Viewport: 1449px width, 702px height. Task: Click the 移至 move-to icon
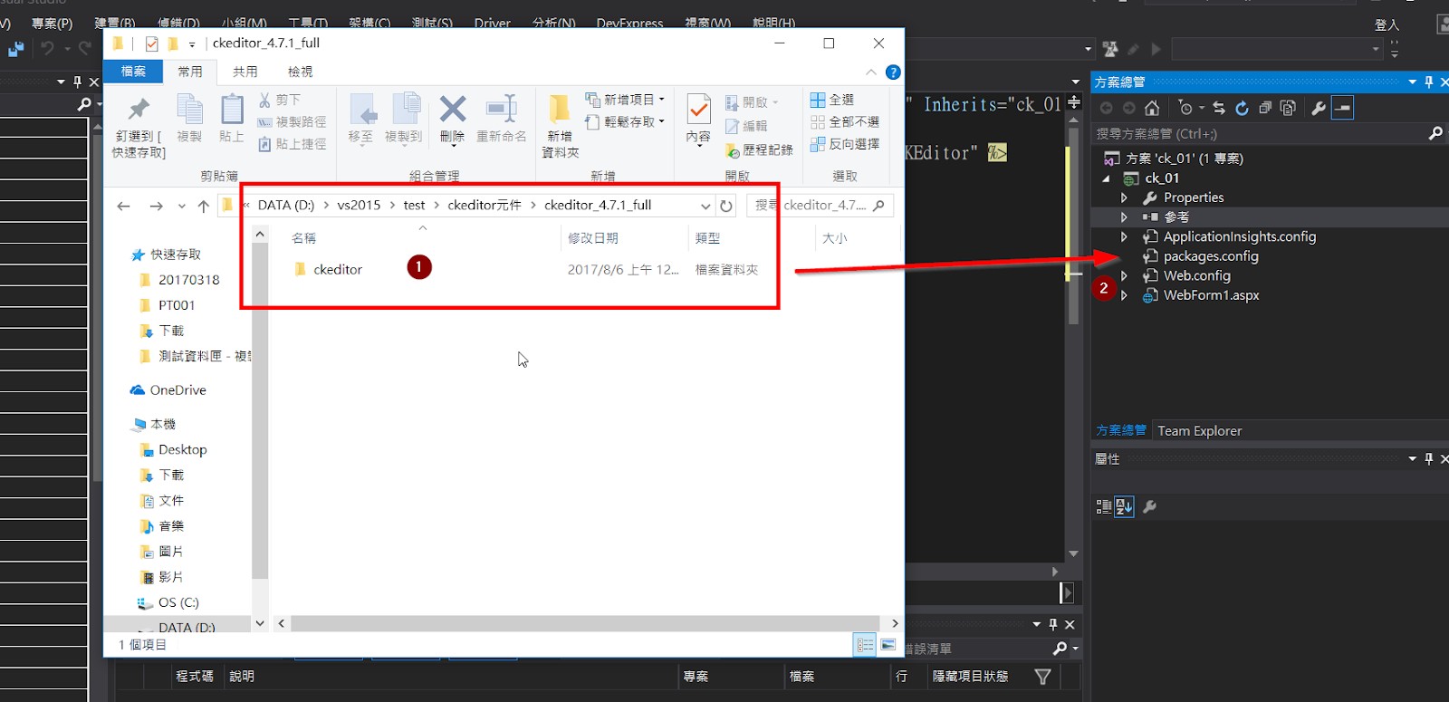coord(362,110)
